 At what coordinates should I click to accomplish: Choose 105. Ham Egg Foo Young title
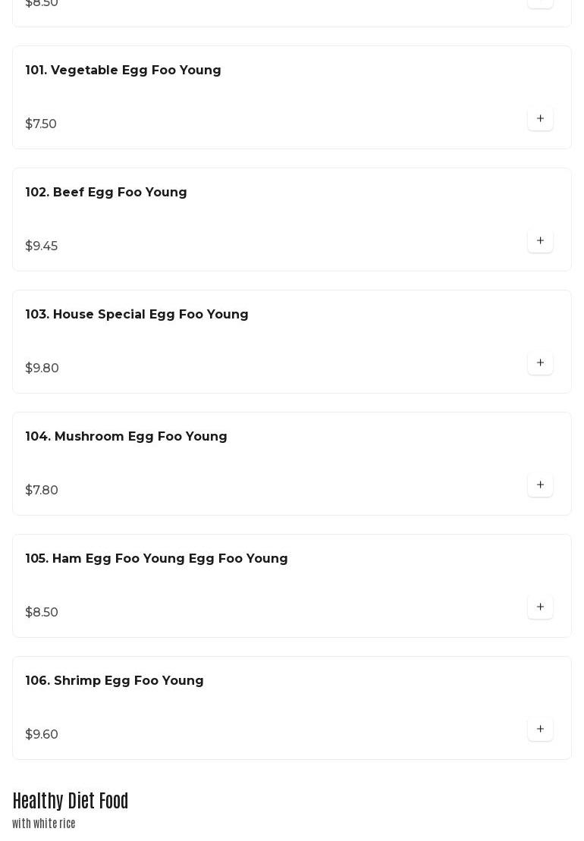156,559
